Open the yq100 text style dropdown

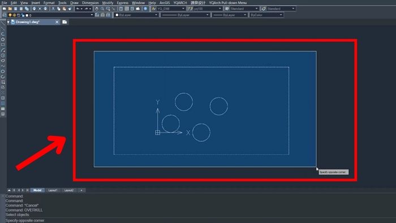[220, 8]
